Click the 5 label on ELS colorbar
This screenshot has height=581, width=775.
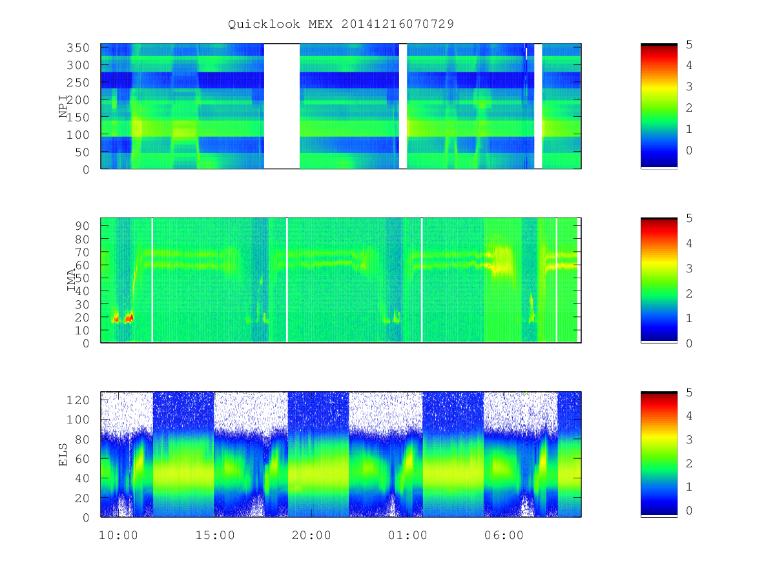[689, 392]
